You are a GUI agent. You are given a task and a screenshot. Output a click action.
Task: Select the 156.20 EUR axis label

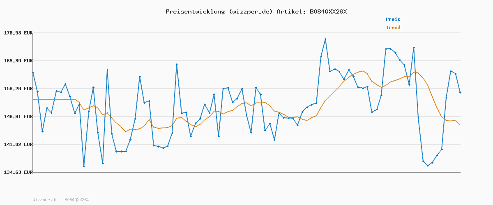click(18, 89)
